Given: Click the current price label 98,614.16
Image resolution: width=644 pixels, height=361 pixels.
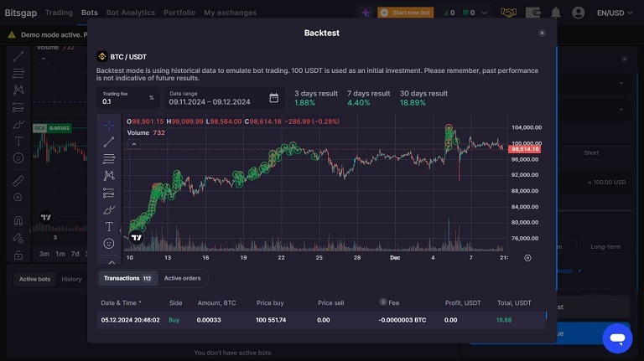Looking at the screenshot, I should click(524, 149).
